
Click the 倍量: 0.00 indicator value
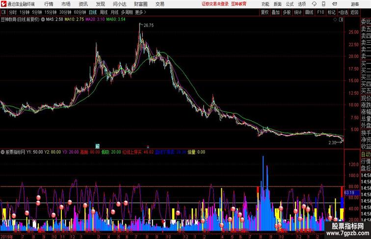point(196,152)
